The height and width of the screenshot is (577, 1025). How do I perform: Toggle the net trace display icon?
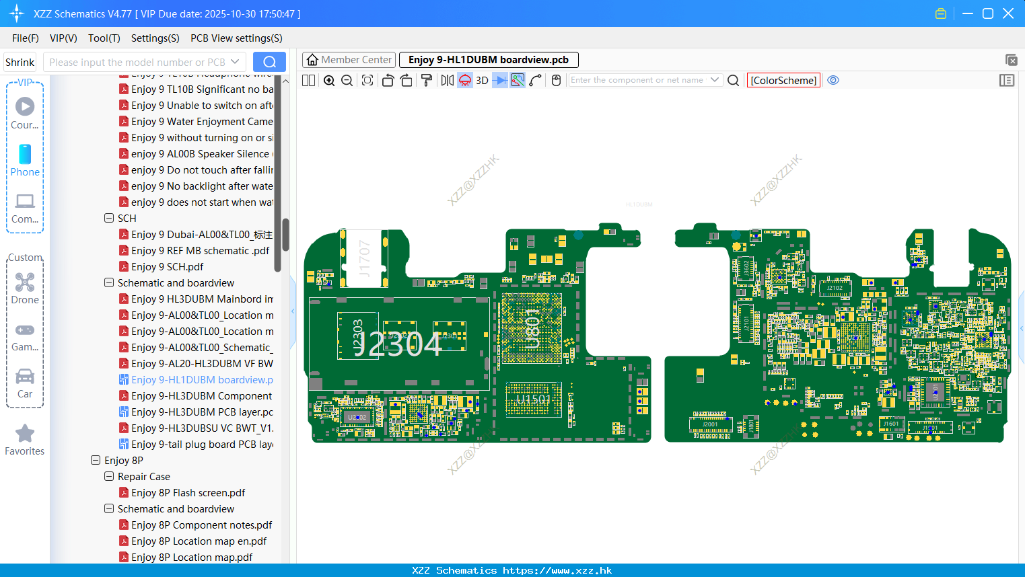[518, 81]
